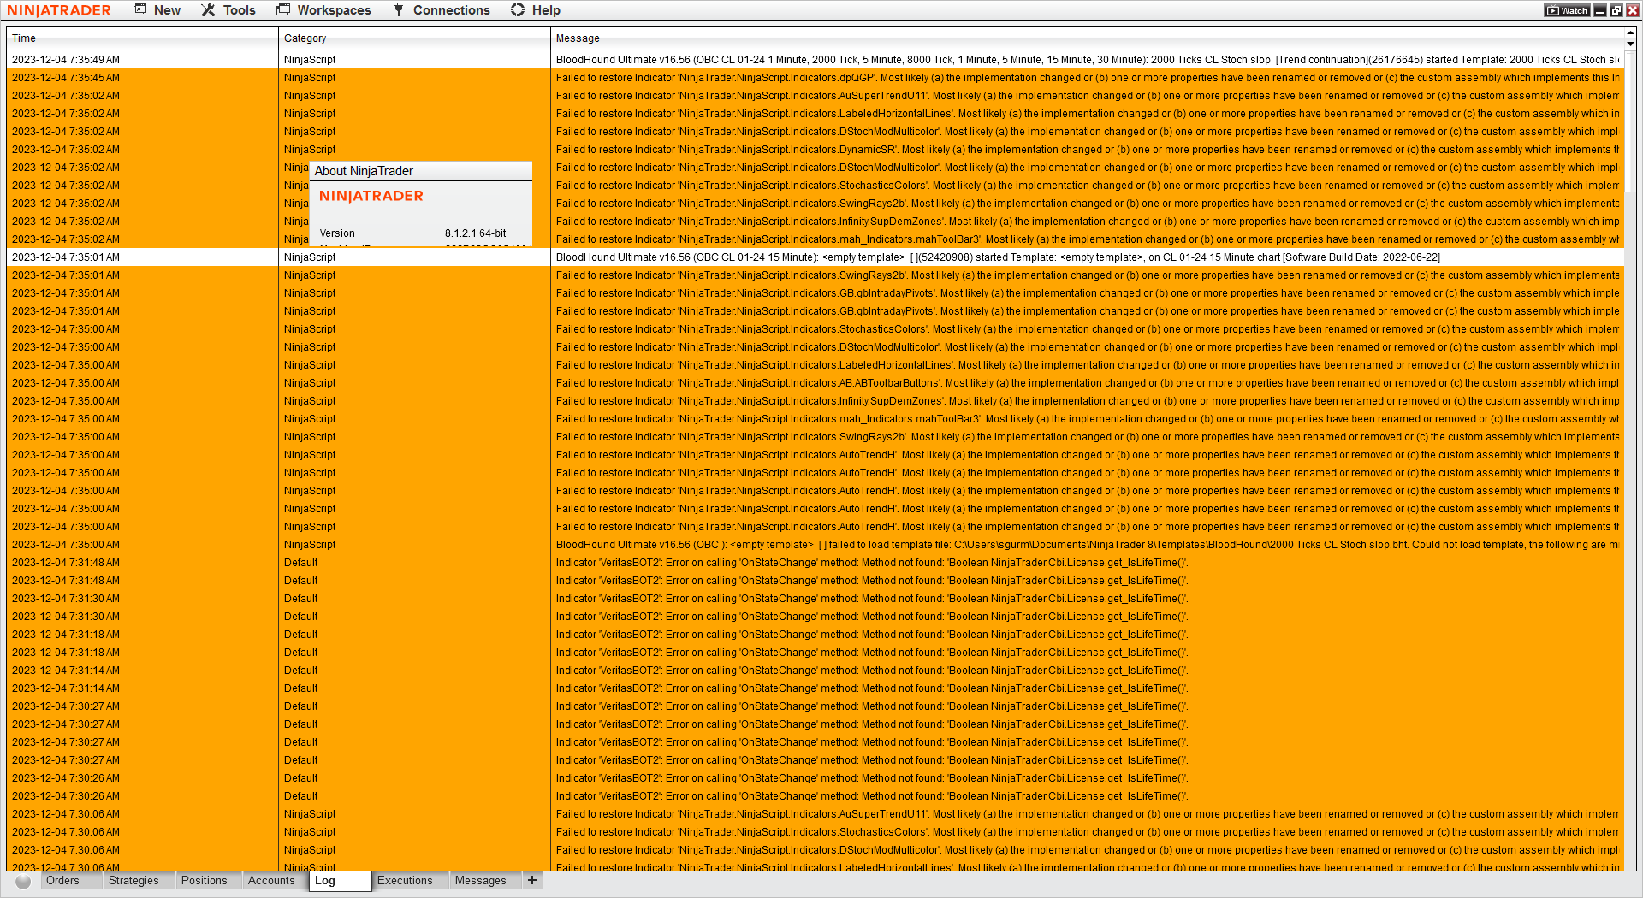
Task: Select NinjaScript category in white 7:35:01 row
Action: click(x=414, y=257)
